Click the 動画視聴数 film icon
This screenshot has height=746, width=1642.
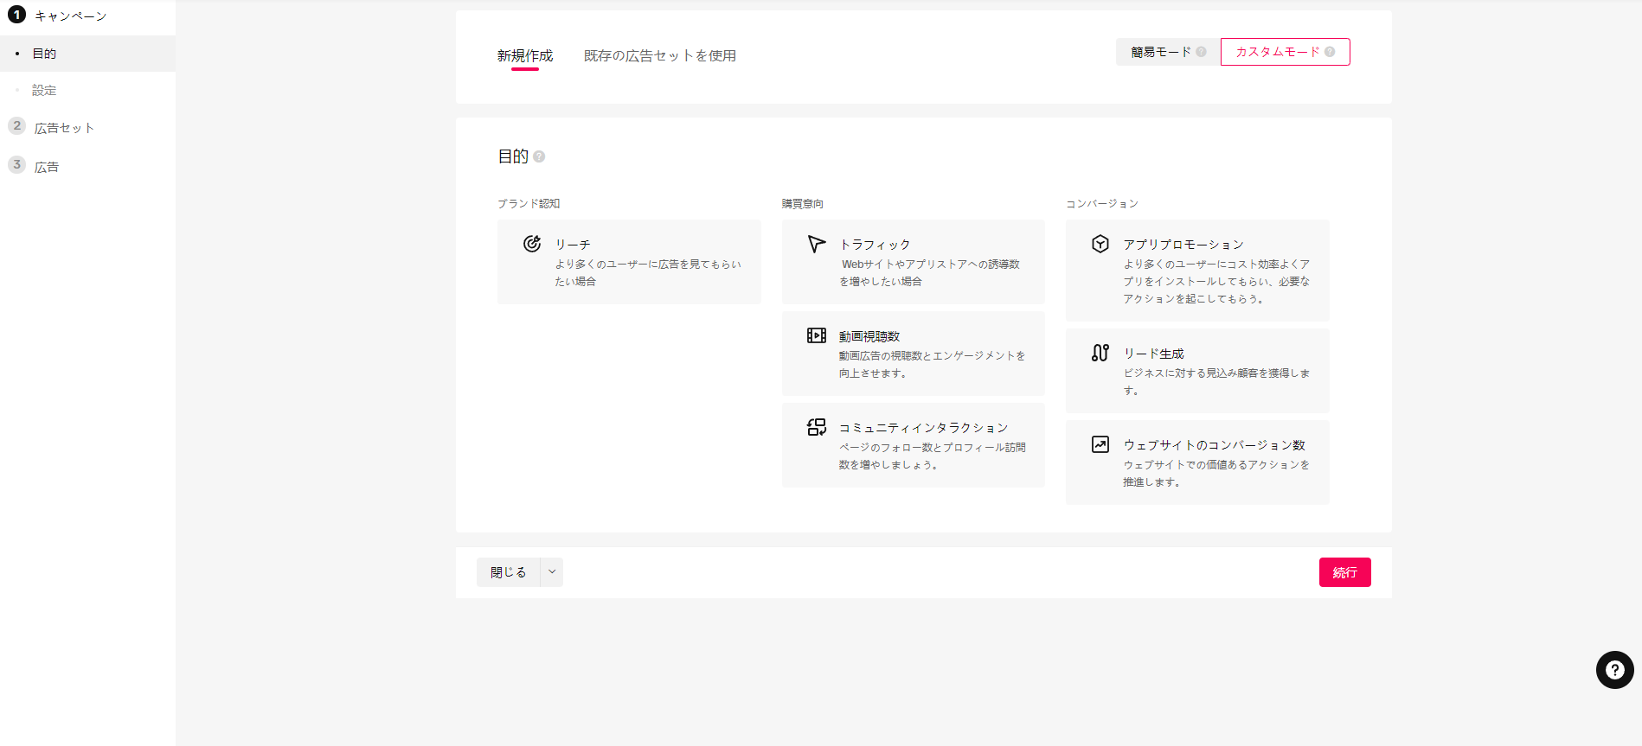(x=816, y=335)
